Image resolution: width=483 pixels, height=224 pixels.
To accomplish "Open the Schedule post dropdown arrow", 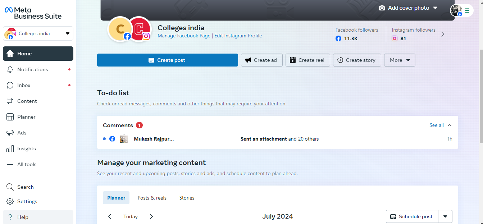I will click(445, 216).
